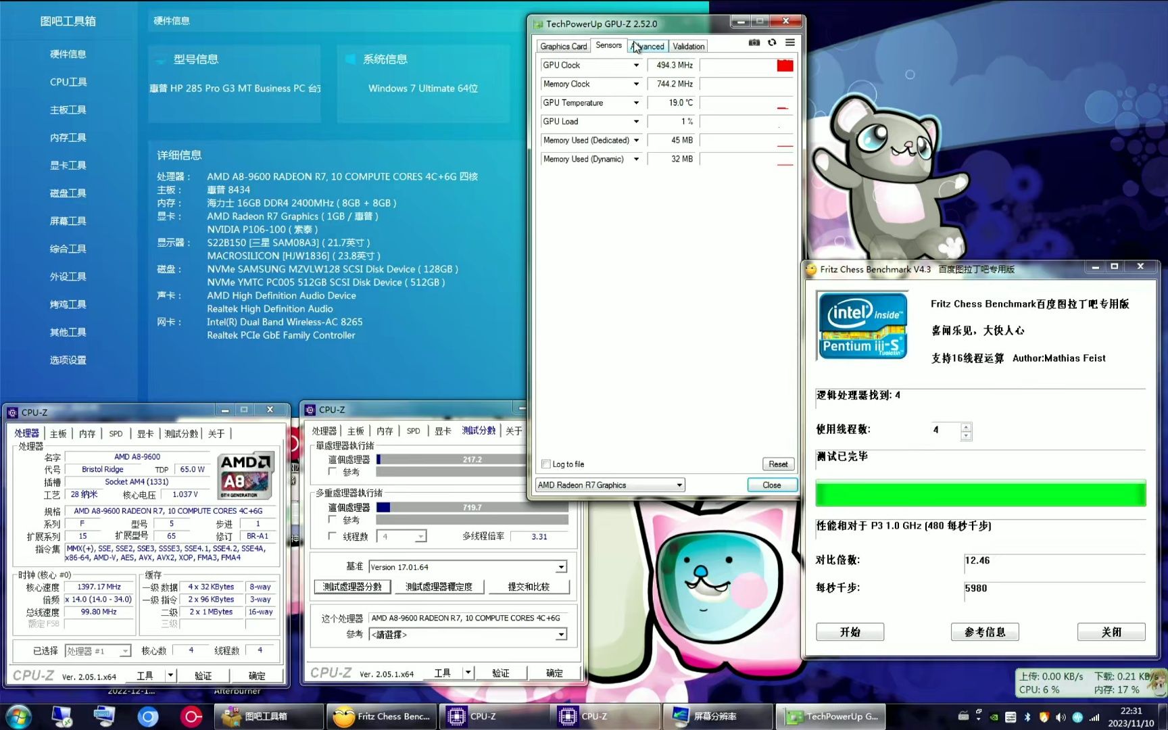1168x730 pixels.
Task: Click the Intel Pentium logo in Fritz
Action: click(862, 325)
